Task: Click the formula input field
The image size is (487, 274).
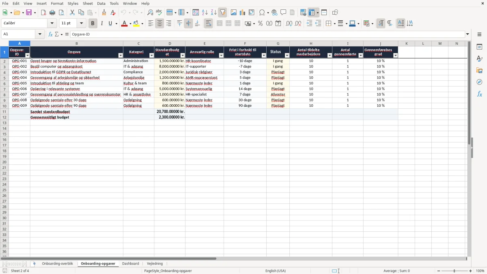Action: click(x=267, y=34)
